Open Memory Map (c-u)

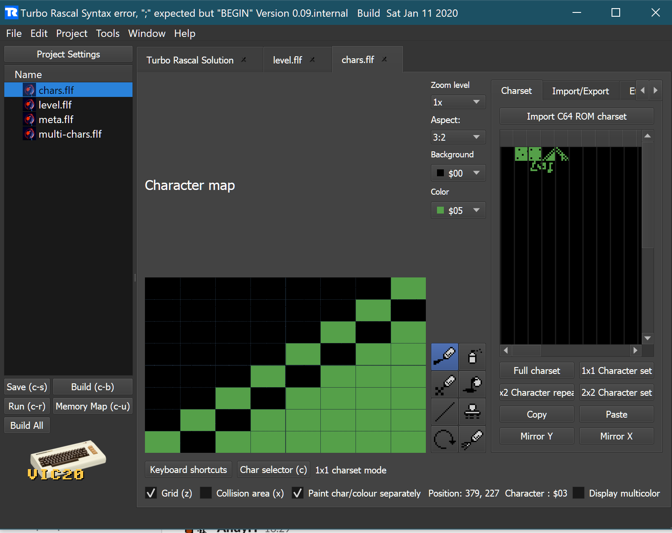[93, 406]
